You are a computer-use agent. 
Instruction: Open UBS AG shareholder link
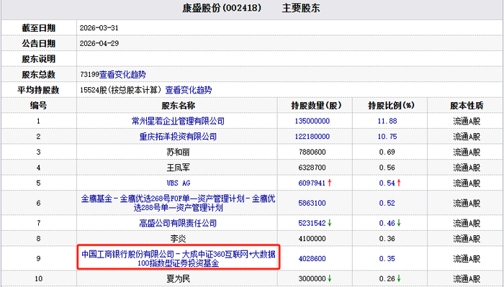click(179, 183)
